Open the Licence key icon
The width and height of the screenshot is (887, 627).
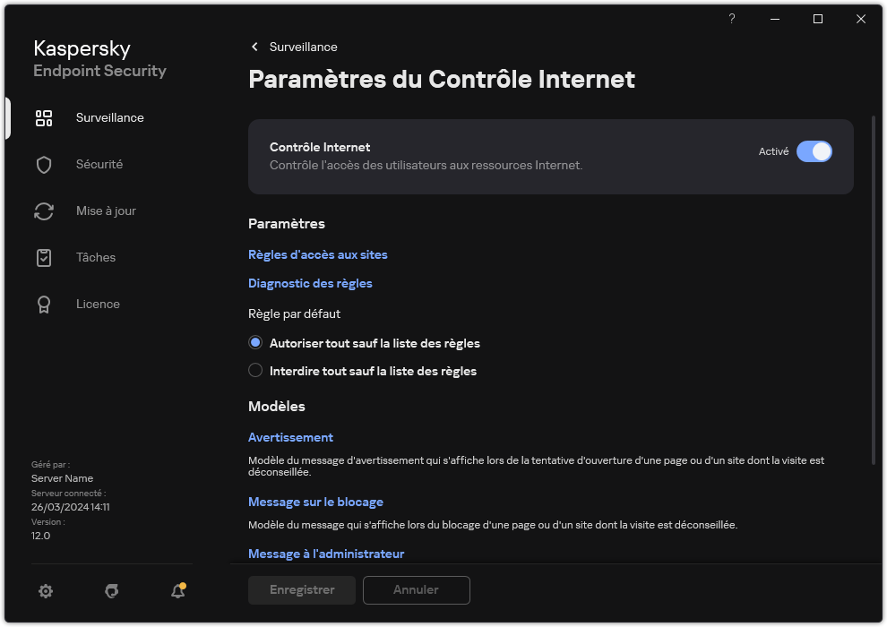pos(43,304)
